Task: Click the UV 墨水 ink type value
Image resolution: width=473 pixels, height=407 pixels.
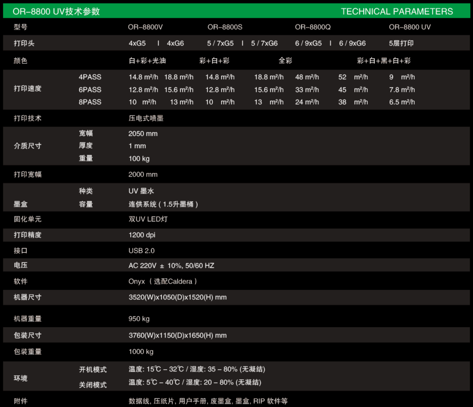Action: tap(141, 191)
